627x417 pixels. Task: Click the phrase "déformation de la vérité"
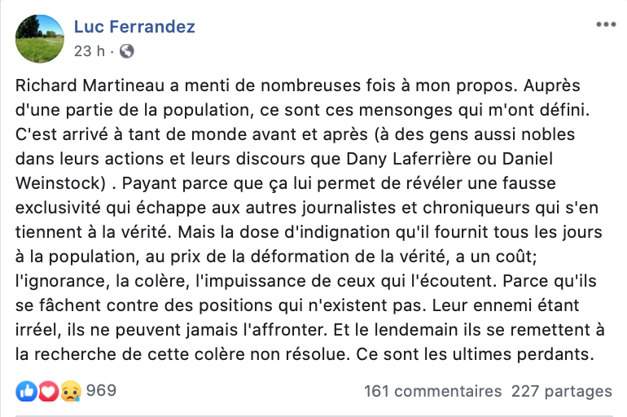tap(348, 257)
